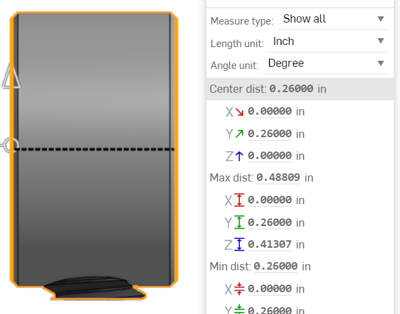Open the Measure type dropdown
400x314 pixels.
(x=333, y=19)
